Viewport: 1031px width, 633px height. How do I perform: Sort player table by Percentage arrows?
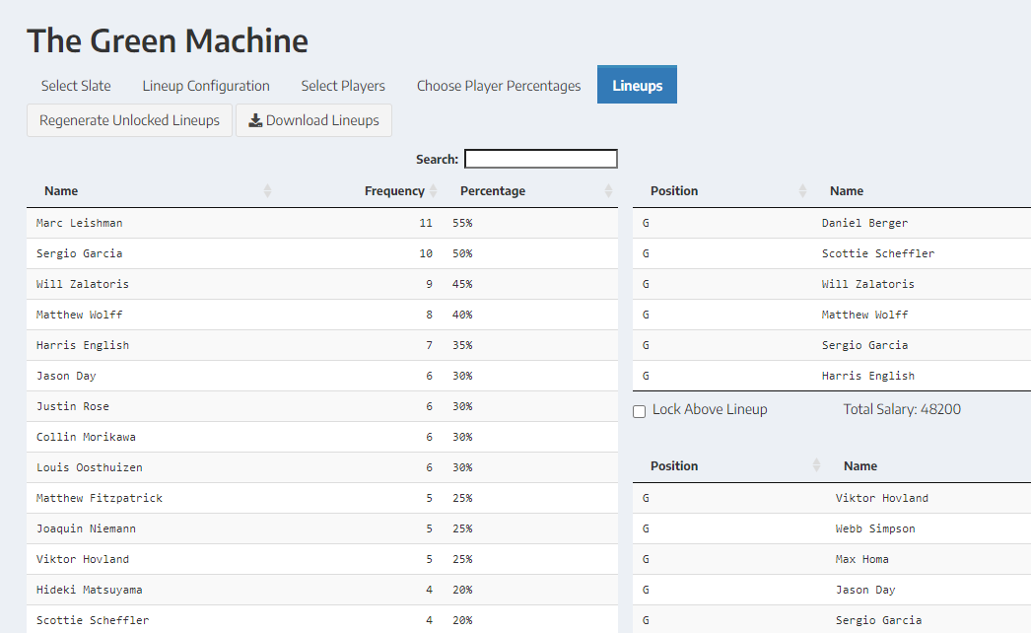pyautogui.click(x=608, y=191)
